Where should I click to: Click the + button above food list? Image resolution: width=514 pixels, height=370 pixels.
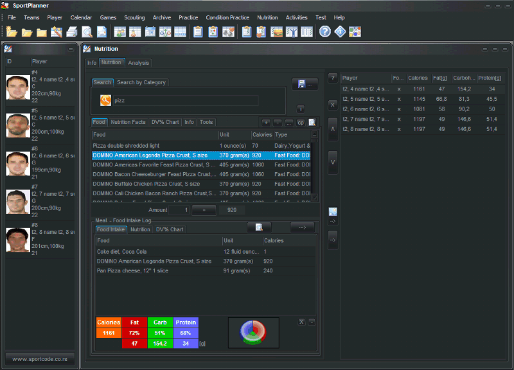[266, 123]
